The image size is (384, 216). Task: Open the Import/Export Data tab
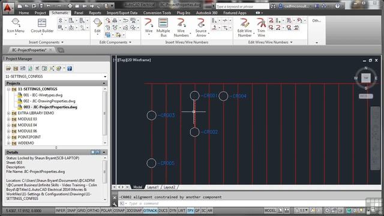click(122, 13)
